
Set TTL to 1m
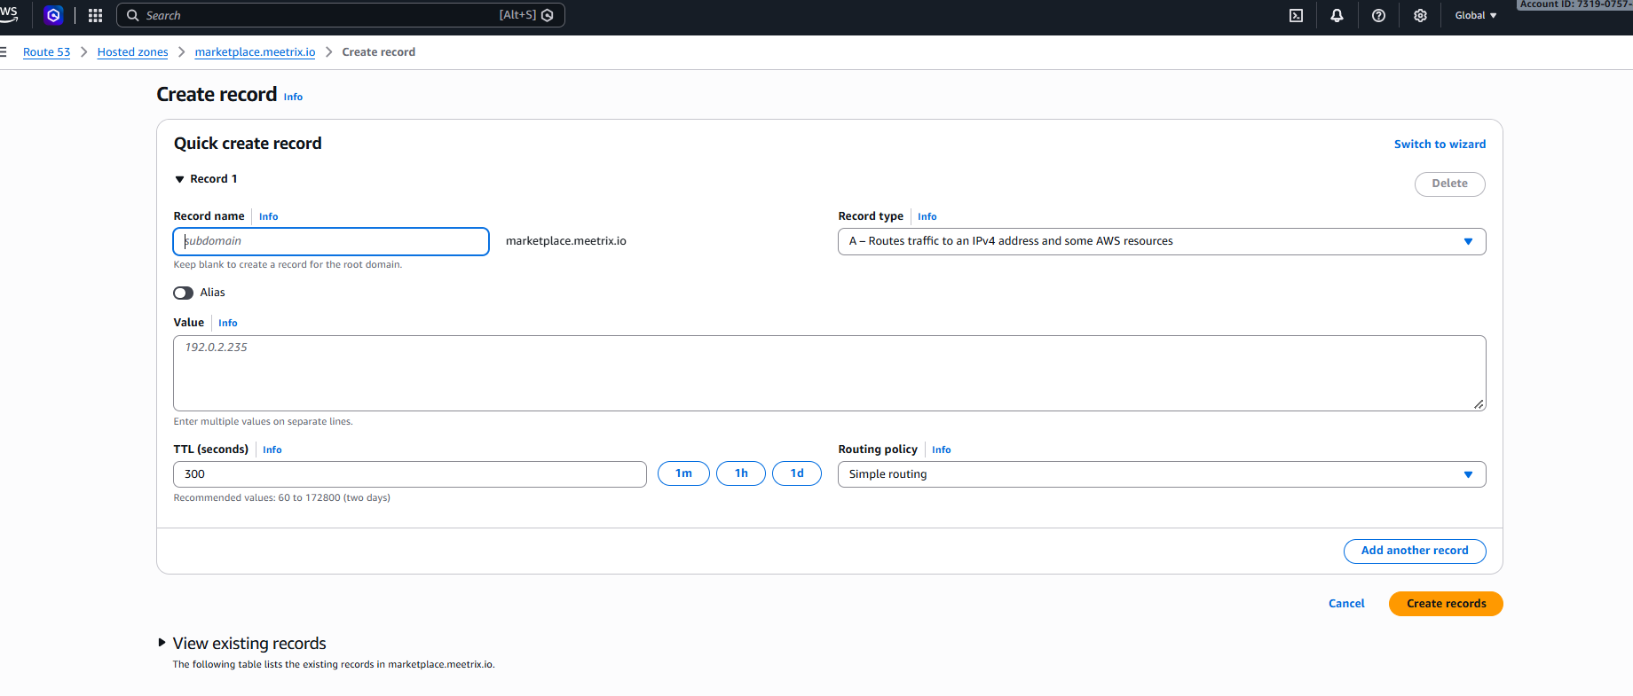click(x=683, y=473)
